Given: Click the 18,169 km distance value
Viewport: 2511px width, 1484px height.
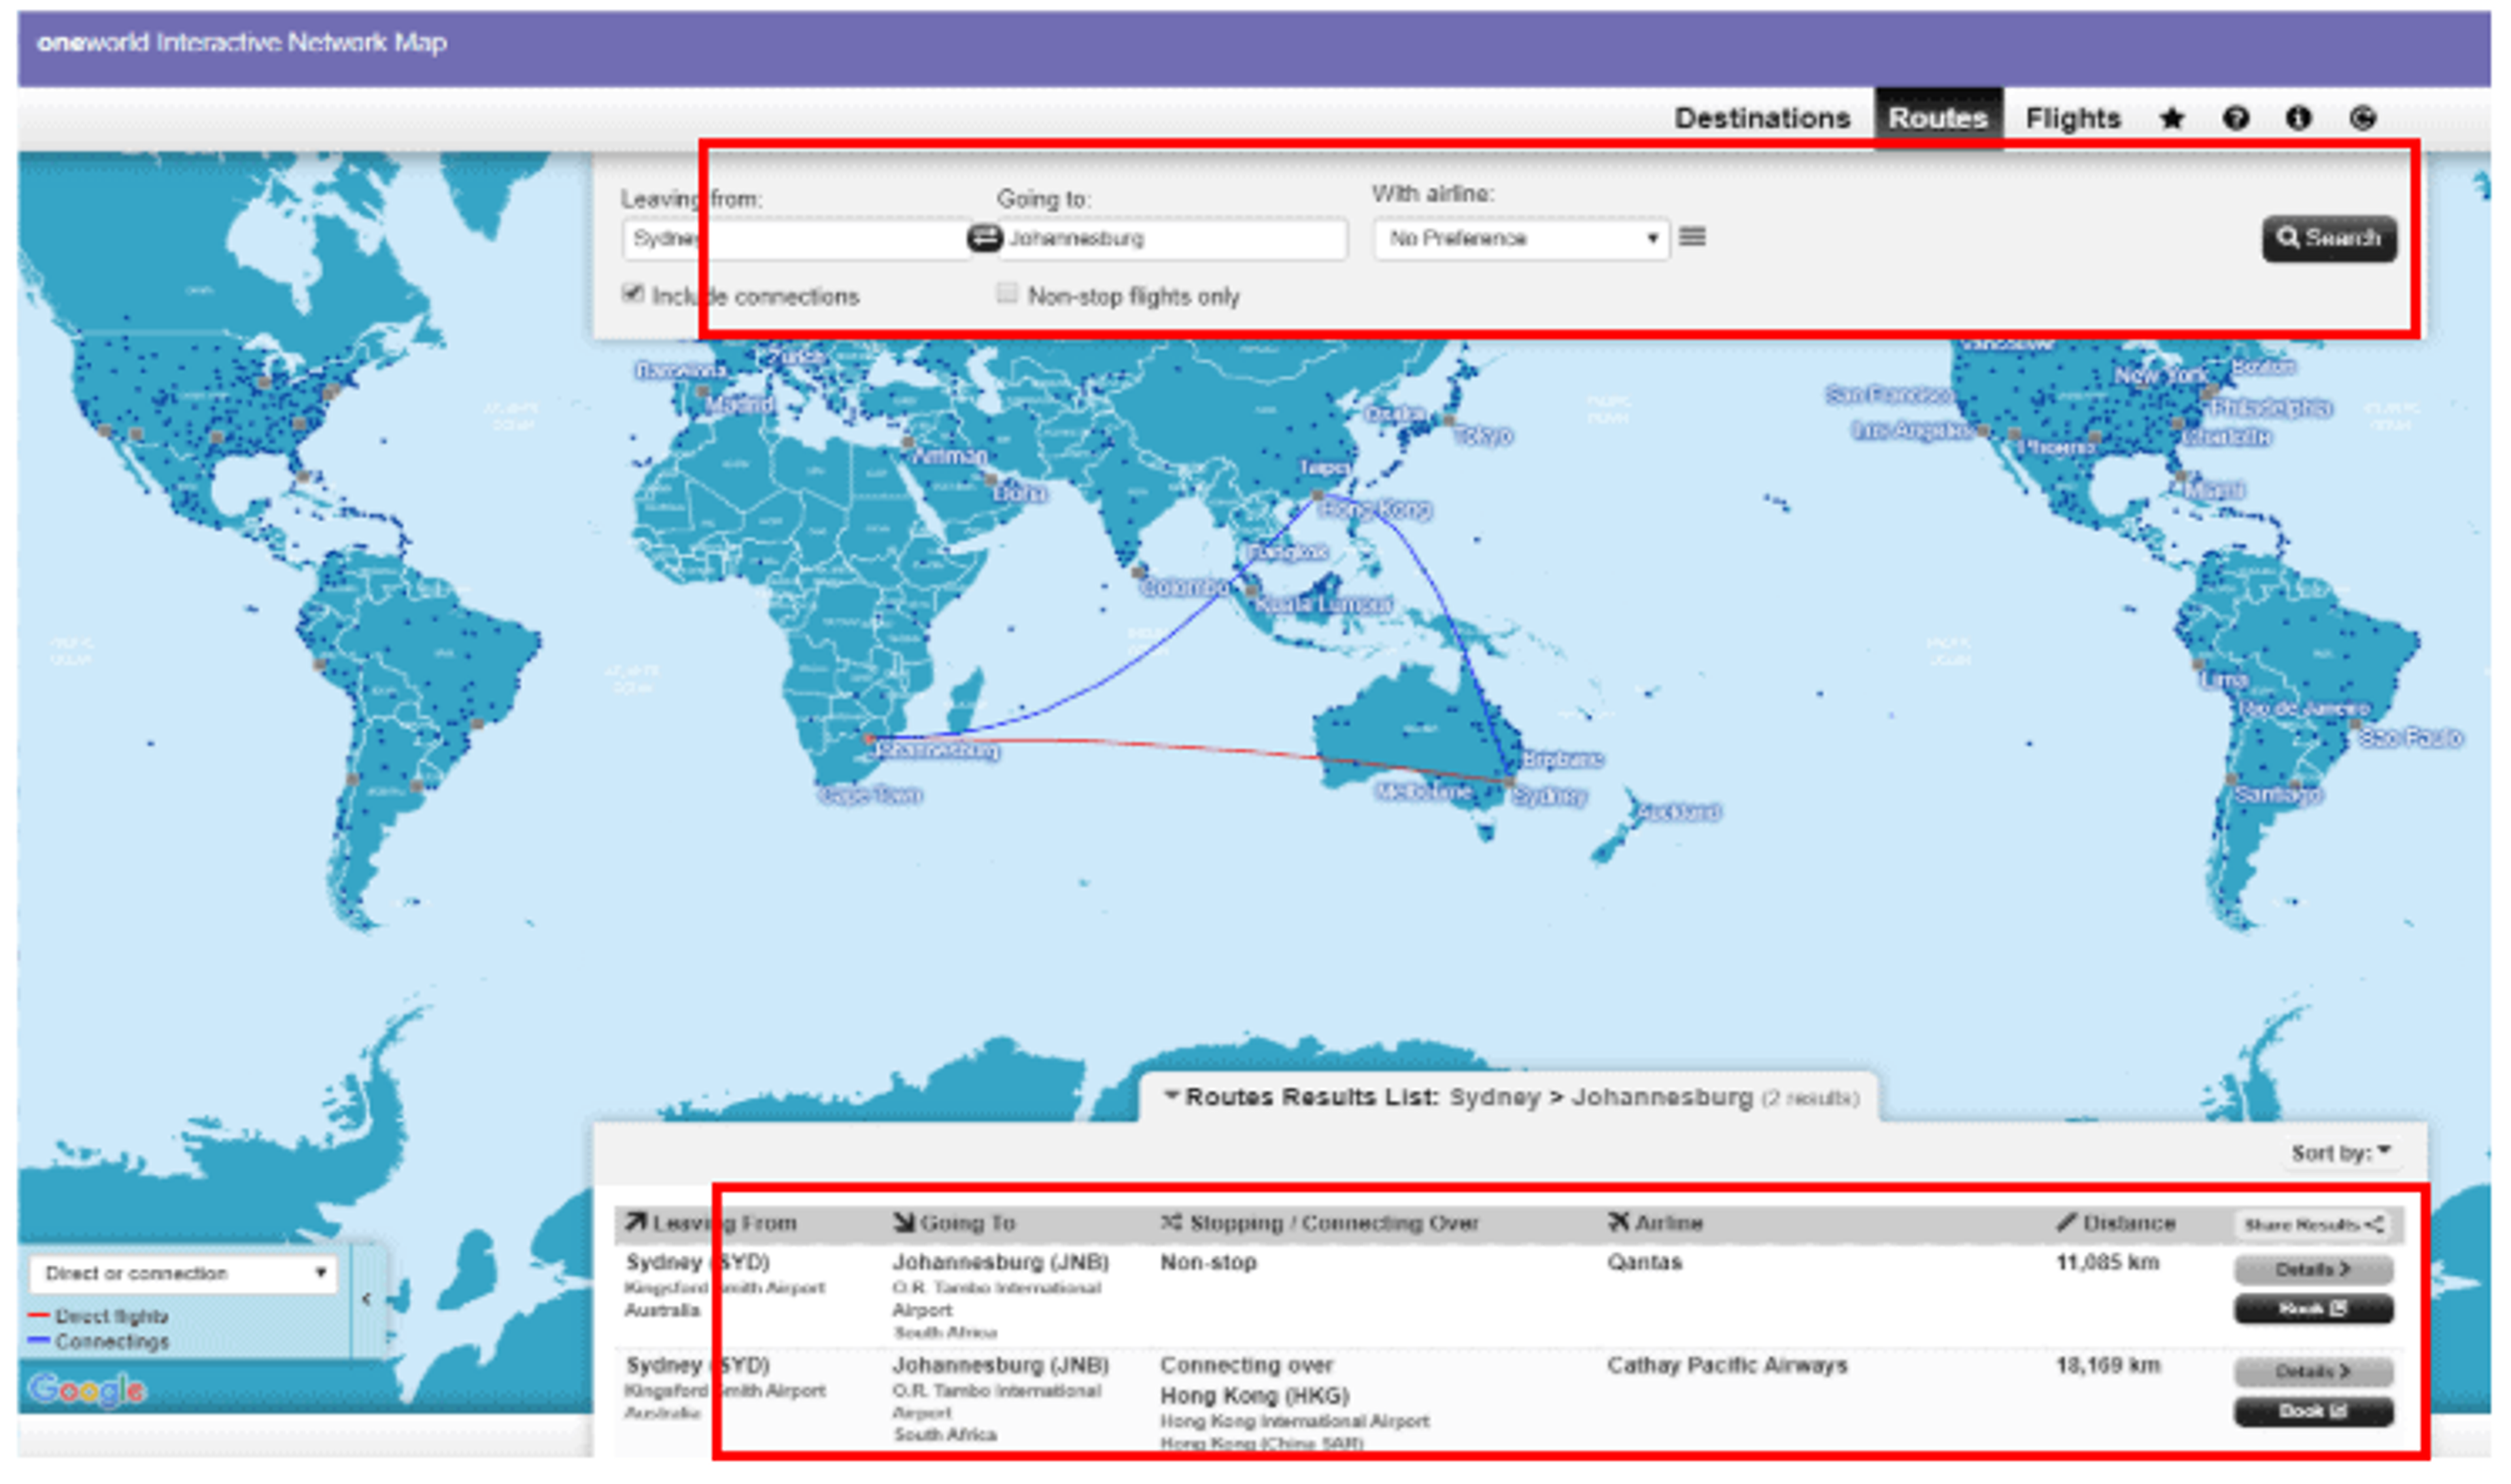Looking at the screenshot, I should [x=2107, y=1366].
